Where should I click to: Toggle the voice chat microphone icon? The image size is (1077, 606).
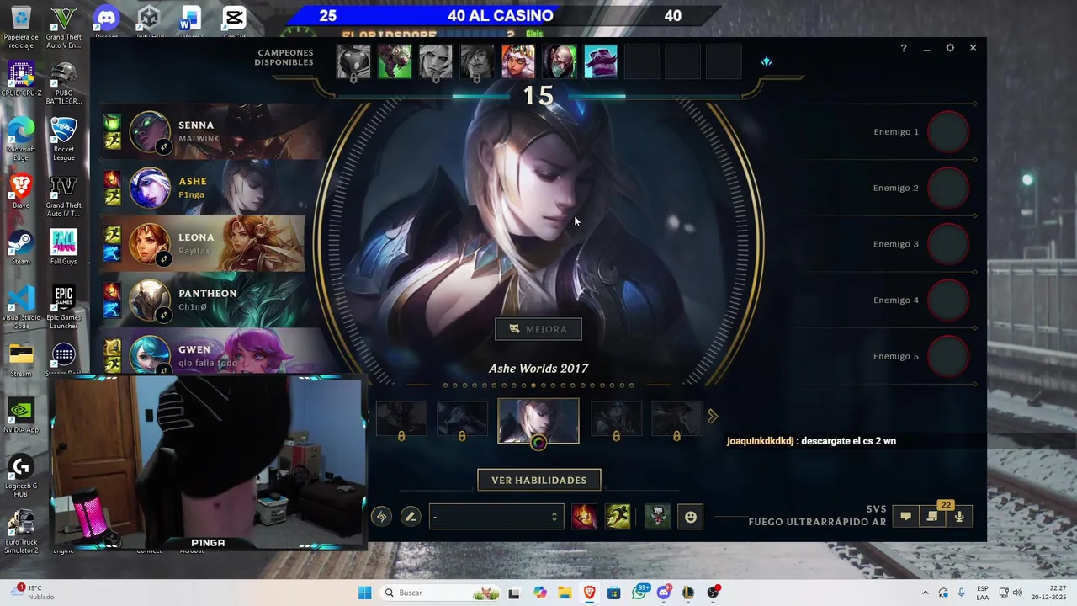tap(959, 517)
